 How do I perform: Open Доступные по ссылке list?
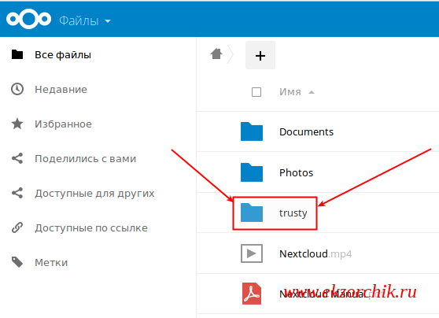coord(91,227)
